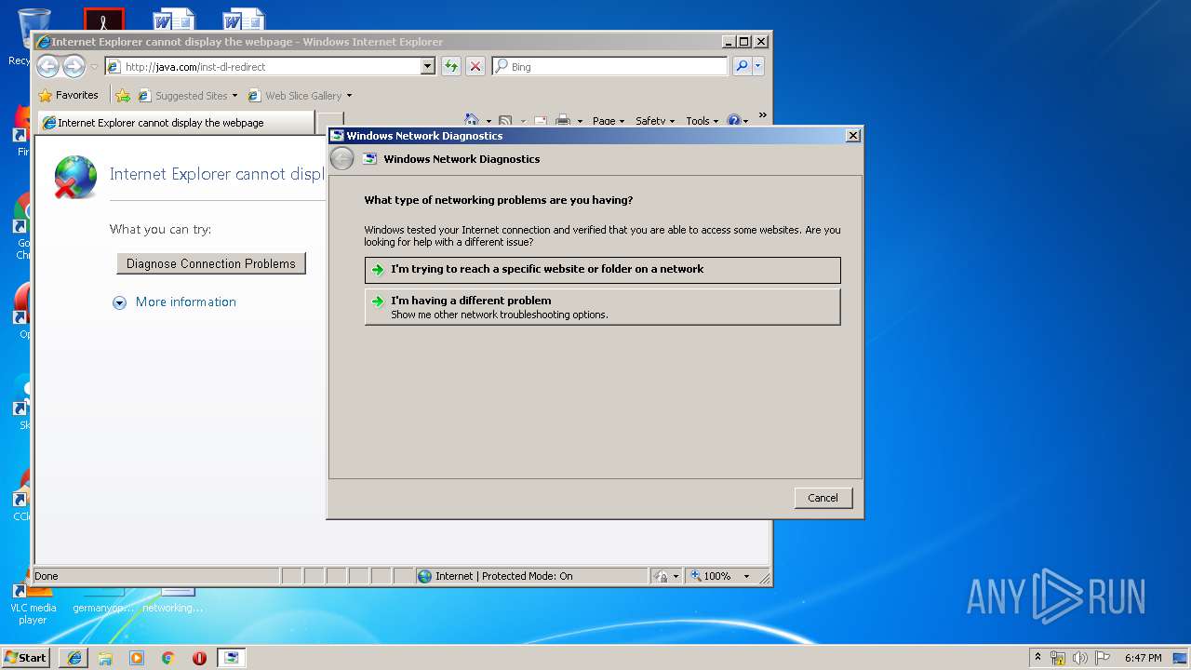Minimize the Internet Explorer window

(729, 42)
